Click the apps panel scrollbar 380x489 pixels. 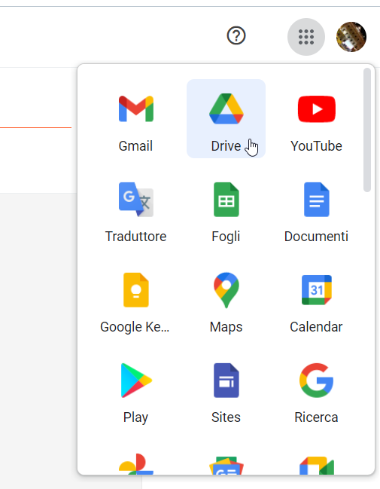(367, 130)
